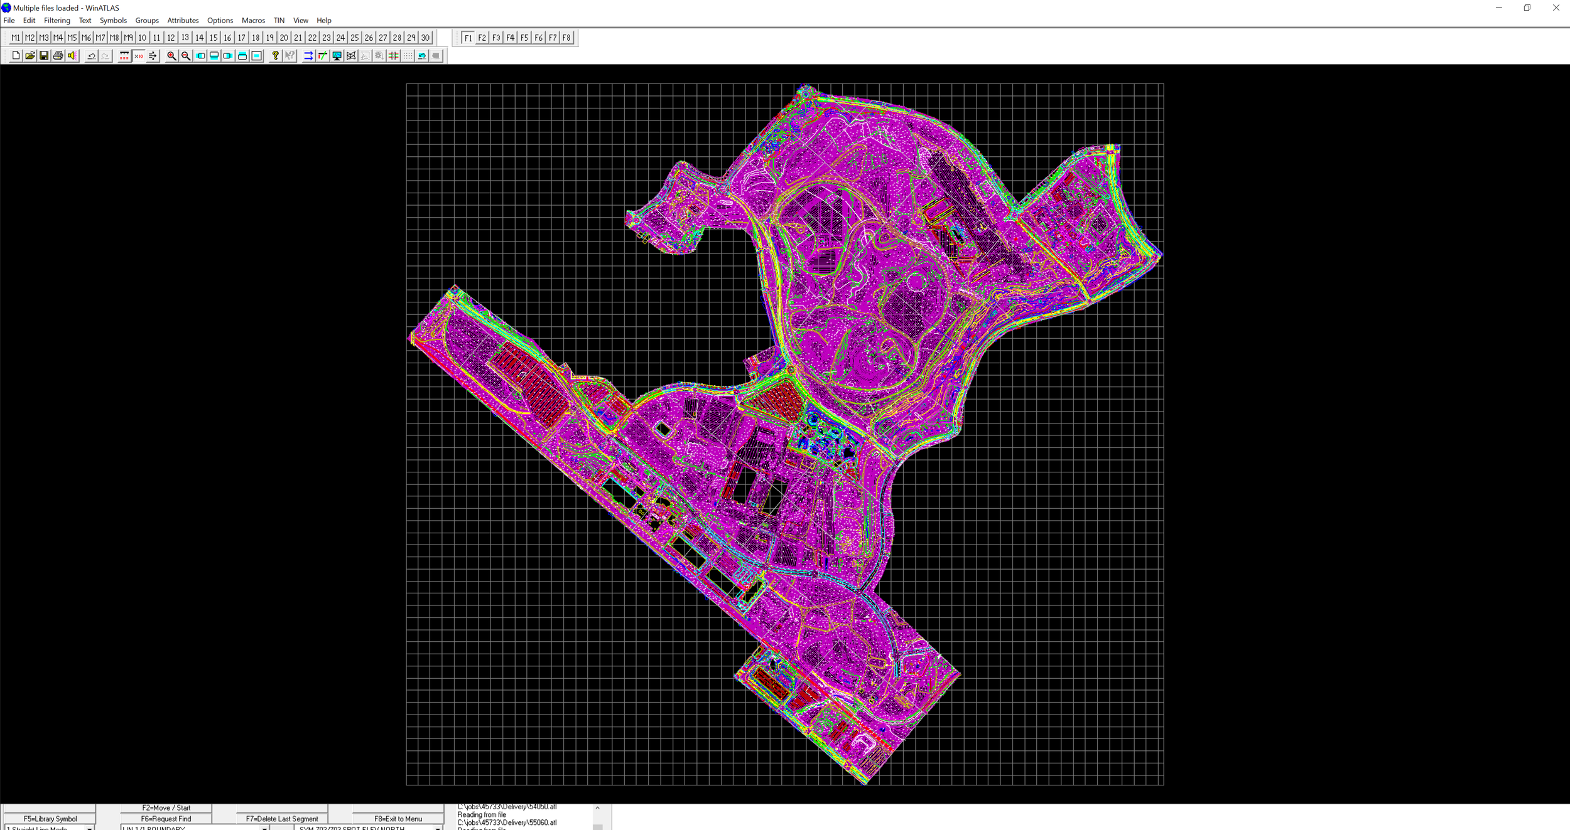Viewport: 1570px width, 830px height.
Task: Expand the SYM SPOT ELEV NORTH dropdown
Action: [438, 828]
